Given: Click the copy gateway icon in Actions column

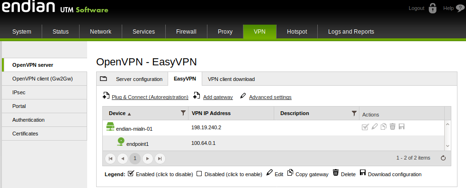Looking at the screenshot, I should (x=384, y=127).
